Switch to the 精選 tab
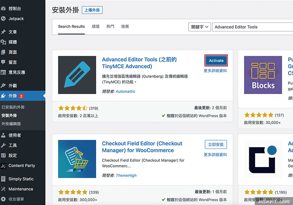The image size is (293, 205). [96, 27]
